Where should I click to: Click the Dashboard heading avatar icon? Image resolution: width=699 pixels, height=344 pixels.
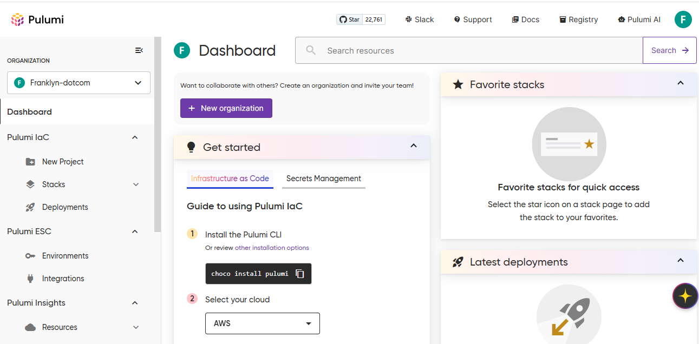click(x=182, y=51)
